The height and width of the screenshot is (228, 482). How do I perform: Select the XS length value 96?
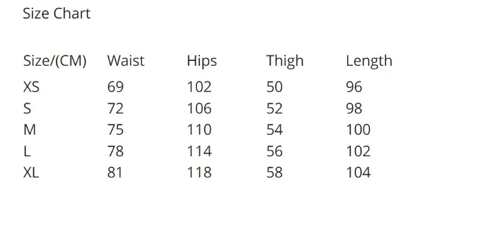(354, 87)
